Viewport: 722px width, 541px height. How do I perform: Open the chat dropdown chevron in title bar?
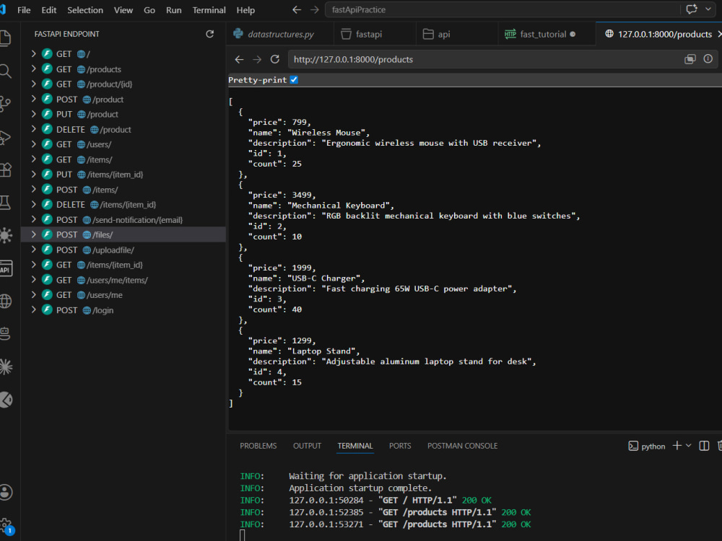[x=708, y=9]
